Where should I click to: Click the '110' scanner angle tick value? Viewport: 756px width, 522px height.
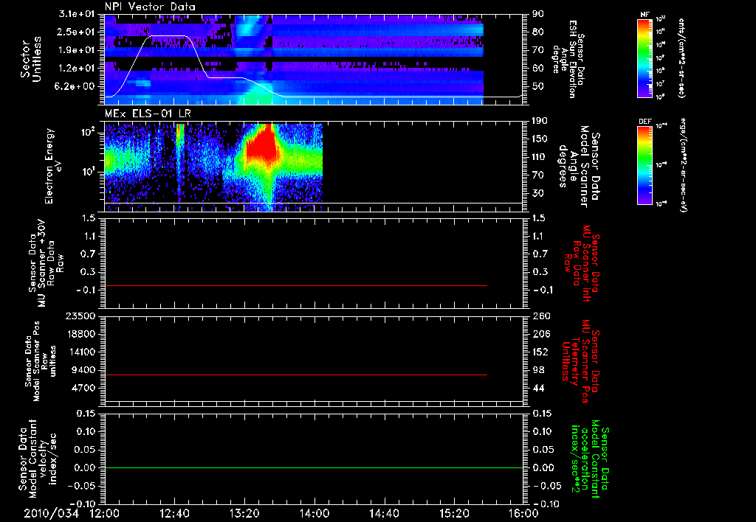tap(540, 157)
